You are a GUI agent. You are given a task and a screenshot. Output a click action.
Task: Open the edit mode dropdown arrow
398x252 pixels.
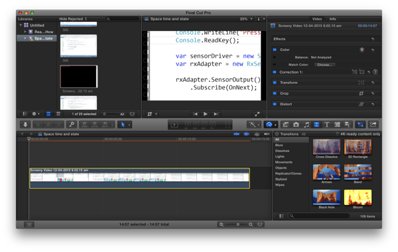112,125
